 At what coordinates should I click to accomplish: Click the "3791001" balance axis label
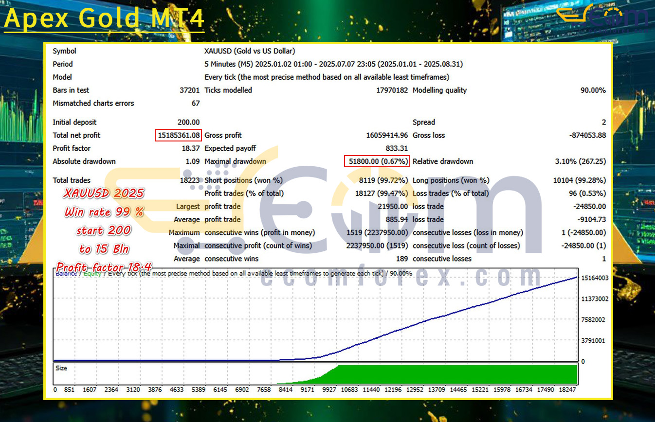(x=595, y=341)
